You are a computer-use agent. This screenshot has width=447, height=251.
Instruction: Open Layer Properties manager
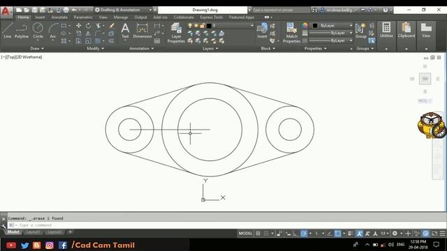(x=176, y=33)
